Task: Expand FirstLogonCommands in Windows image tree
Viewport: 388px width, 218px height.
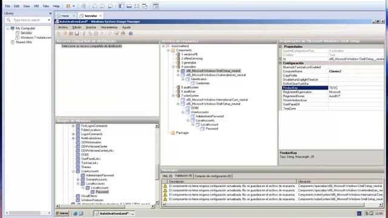Action: 73,126
